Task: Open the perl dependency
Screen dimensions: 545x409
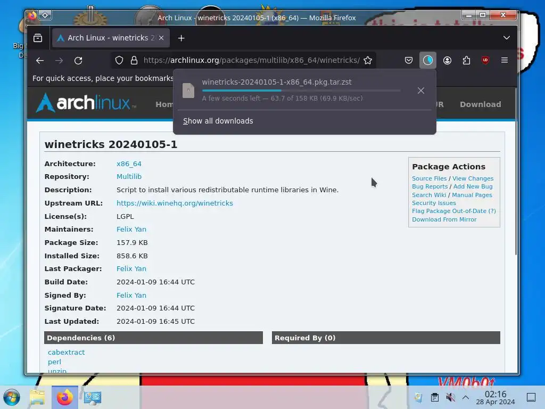Action: point(55,362)
